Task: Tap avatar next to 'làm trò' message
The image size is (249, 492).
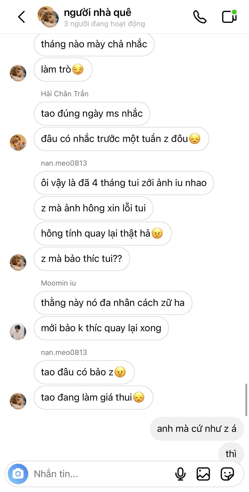Action: click(18, 73)
